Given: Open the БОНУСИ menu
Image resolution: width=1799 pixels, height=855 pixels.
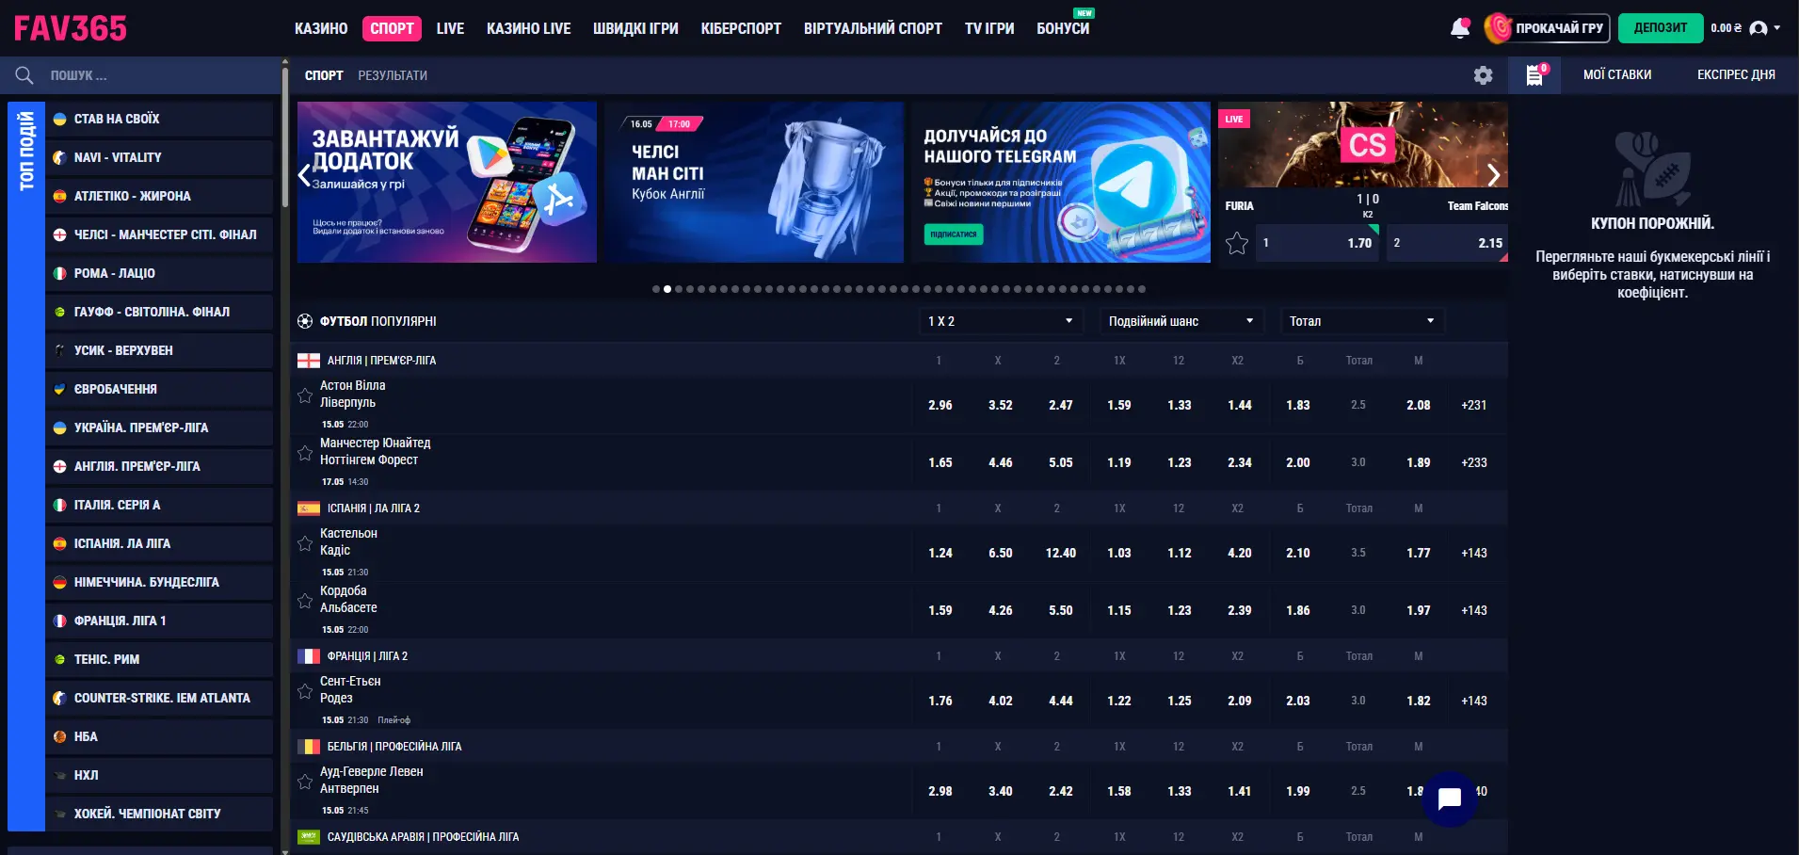Looking at the screenshot, I should pos(1063,28).
